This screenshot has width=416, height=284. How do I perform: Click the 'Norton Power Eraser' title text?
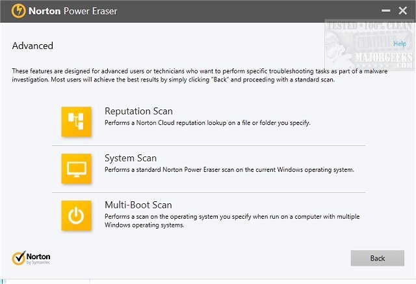point(73,11)
